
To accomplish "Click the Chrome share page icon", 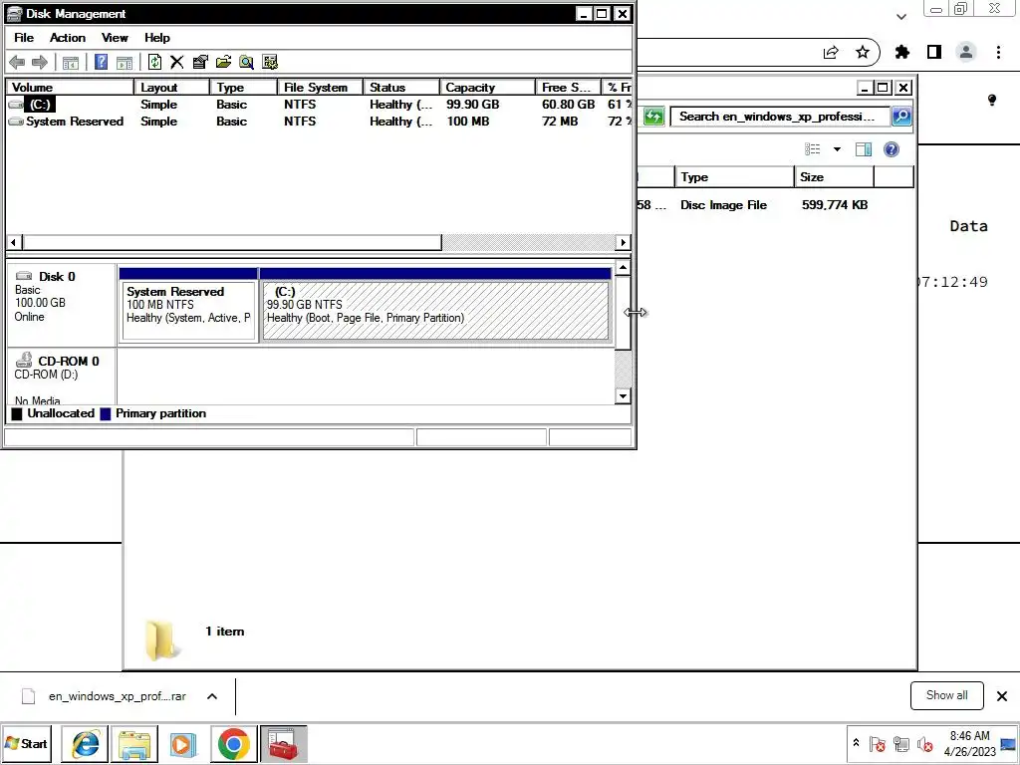I will tap(831, 52).
